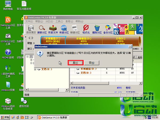Viewport: 160px width, 120px height.
Task: Launch Windows启动引导修复 desktop icon
Action: click(8, 104)
